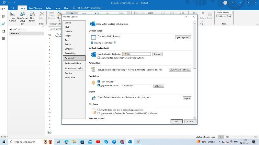Image resolution: width=259 pixels, height=145 pixels.
Task: Click AutoArchive Settings button
Action: click(180, 70)
